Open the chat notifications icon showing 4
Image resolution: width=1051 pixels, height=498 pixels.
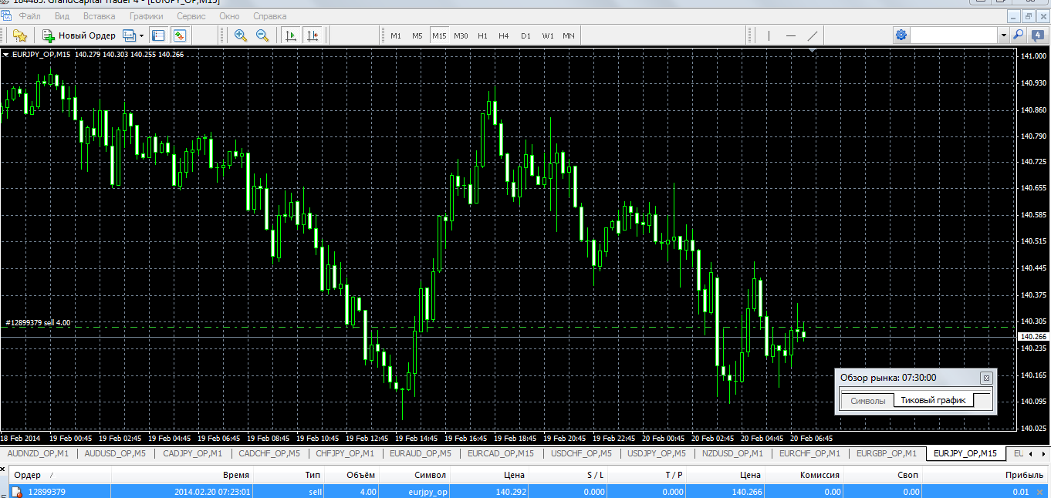(x=1037, y=35)
